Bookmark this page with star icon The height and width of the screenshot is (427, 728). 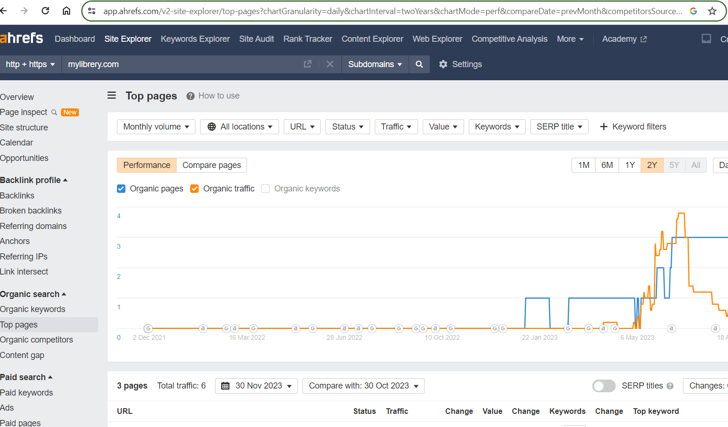712,11
